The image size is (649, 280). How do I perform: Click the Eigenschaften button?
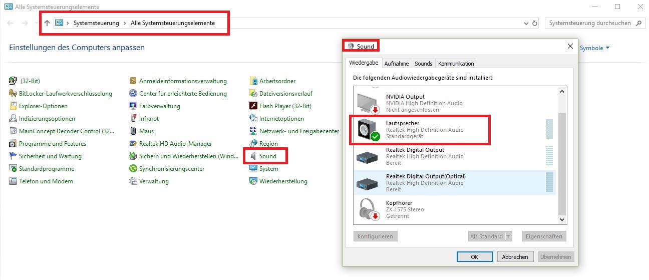coord(544,236)
